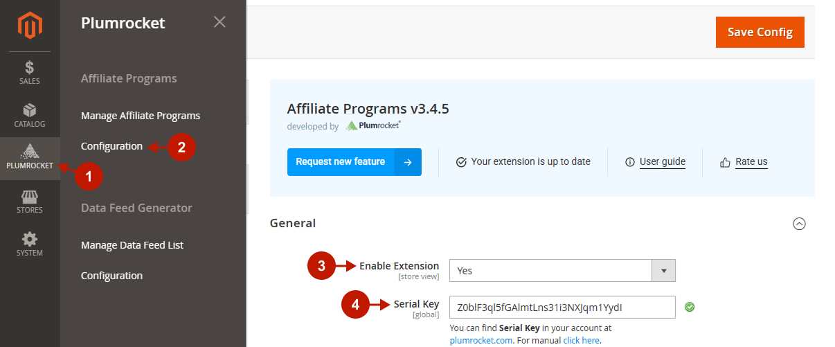
Task: Open the User guide link
Action: point(663,161)
